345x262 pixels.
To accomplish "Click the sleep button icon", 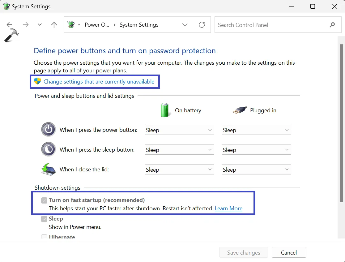I will [x=48, y=149].
